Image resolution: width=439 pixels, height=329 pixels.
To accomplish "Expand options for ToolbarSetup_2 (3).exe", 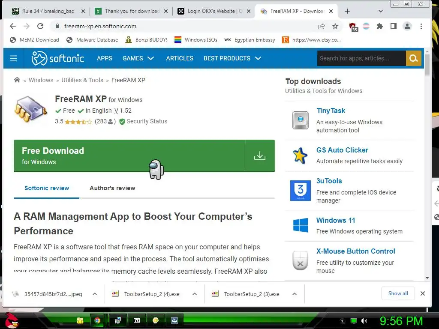I will click(295, 294).
